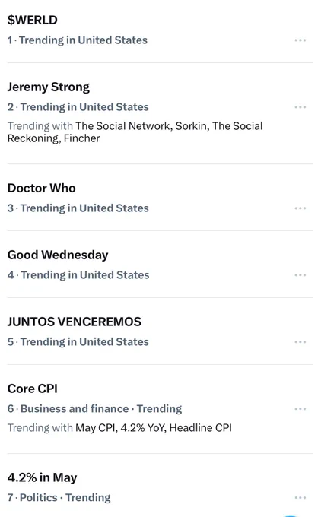Click the May CPI related trend

[x=96, y=427]
